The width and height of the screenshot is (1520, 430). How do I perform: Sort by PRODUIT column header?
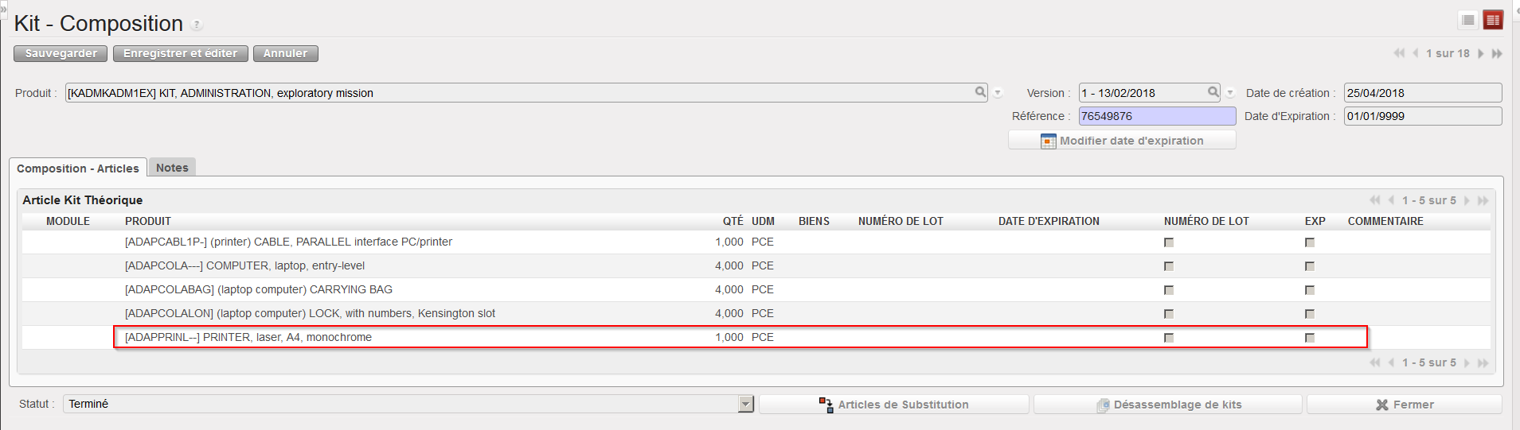tap(148, 221)
